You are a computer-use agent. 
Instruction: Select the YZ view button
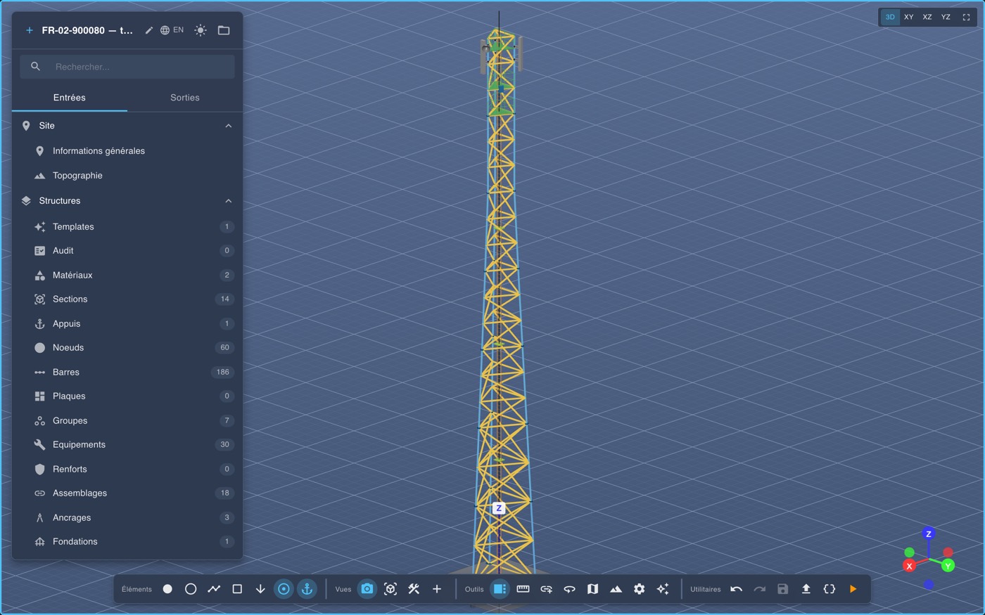point(946,17)
